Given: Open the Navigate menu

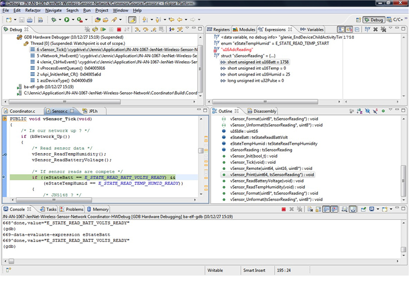Looking at the screenshot, I should [53, 10].
